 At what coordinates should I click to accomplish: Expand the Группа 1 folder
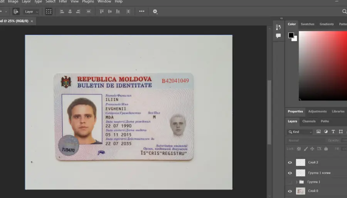(x=296, y=182)
